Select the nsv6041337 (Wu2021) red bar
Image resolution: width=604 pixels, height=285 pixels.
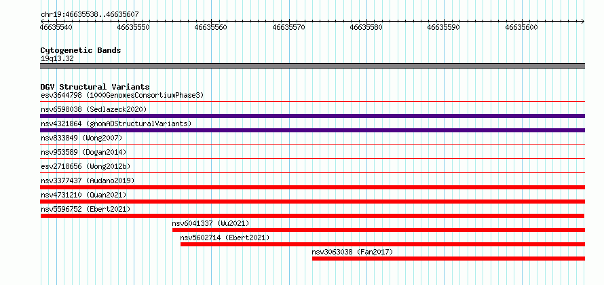(x=378, y=230)
